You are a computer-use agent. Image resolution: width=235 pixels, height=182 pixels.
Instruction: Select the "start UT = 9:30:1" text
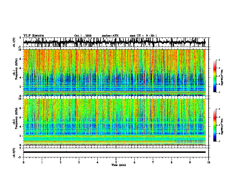143,36
